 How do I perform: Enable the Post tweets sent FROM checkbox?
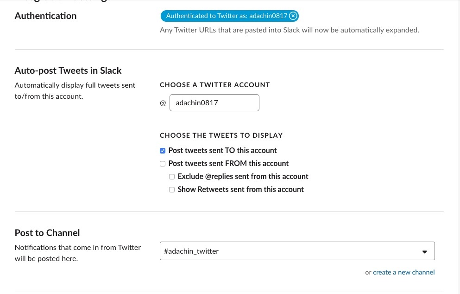pyautogui.click(x=163, y=164)
